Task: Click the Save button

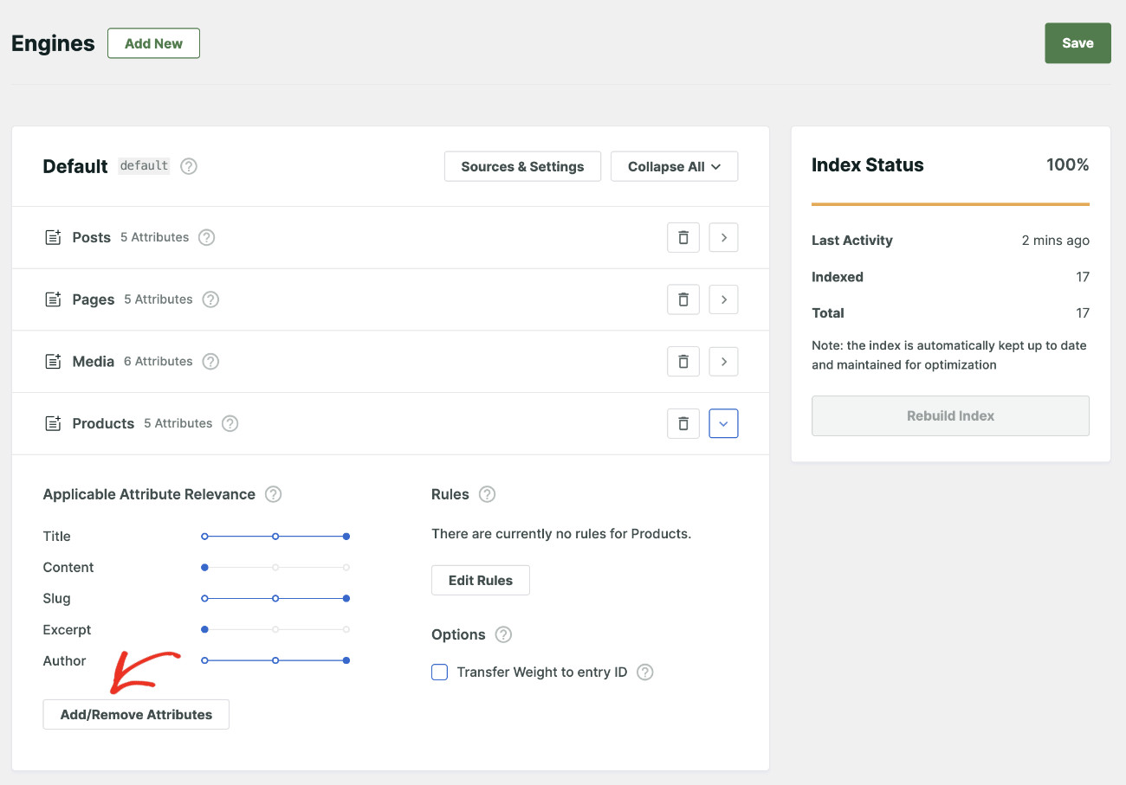Action: 1077,42
